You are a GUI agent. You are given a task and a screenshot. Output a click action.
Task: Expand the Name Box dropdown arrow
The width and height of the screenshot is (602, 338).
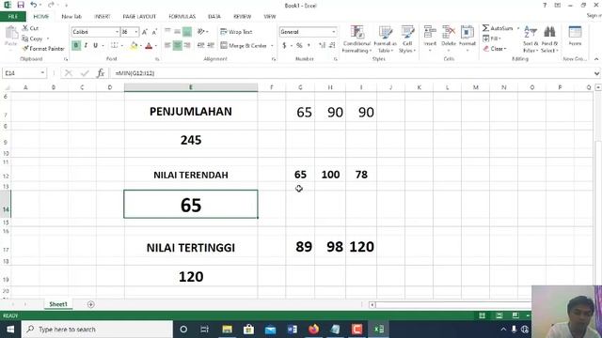click(42, 73)
